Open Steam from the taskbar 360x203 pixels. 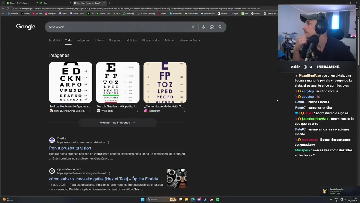pos(205,200)
